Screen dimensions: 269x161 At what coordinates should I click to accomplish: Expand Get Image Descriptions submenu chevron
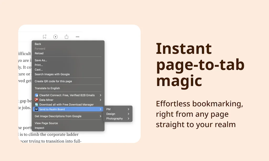tap(100, 116)
